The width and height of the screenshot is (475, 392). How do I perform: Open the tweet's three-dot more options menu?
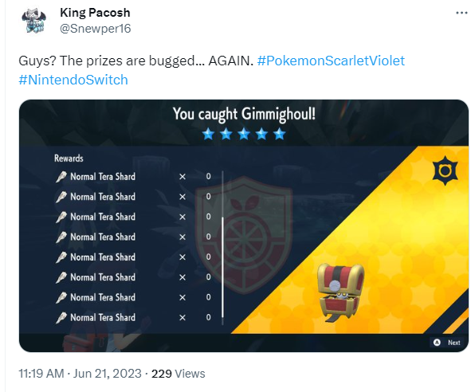[461, 13]
